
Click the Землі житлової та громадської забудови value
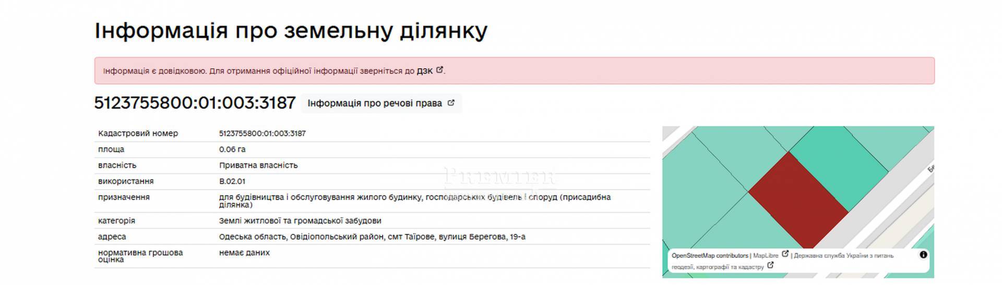click(300, 221)
